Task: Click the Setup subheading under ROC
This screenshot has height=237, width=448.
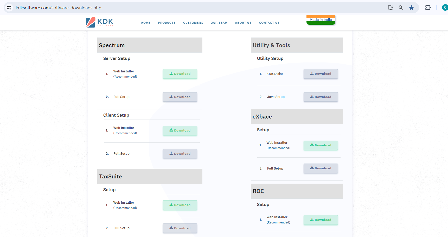Action: (263, 204)
